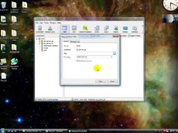The height and width of the screenshot is (133, 178).
Task: Open the Help menu
Action: pos(59,23)
